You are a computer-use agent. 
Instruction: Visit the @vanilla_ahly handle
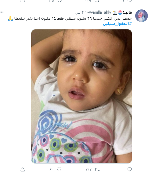(x=99, y=12)
